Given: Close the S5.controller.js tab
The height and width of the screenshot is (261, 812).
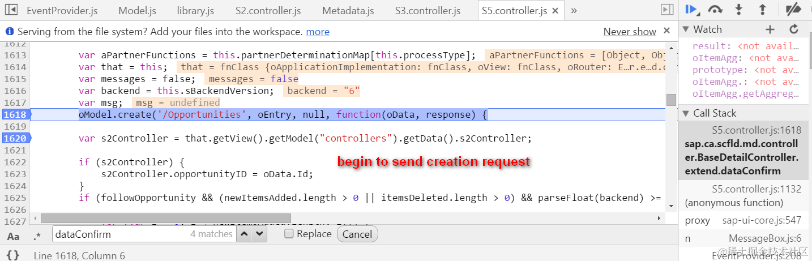Looking at the screenshot, I should coord(554,11).
